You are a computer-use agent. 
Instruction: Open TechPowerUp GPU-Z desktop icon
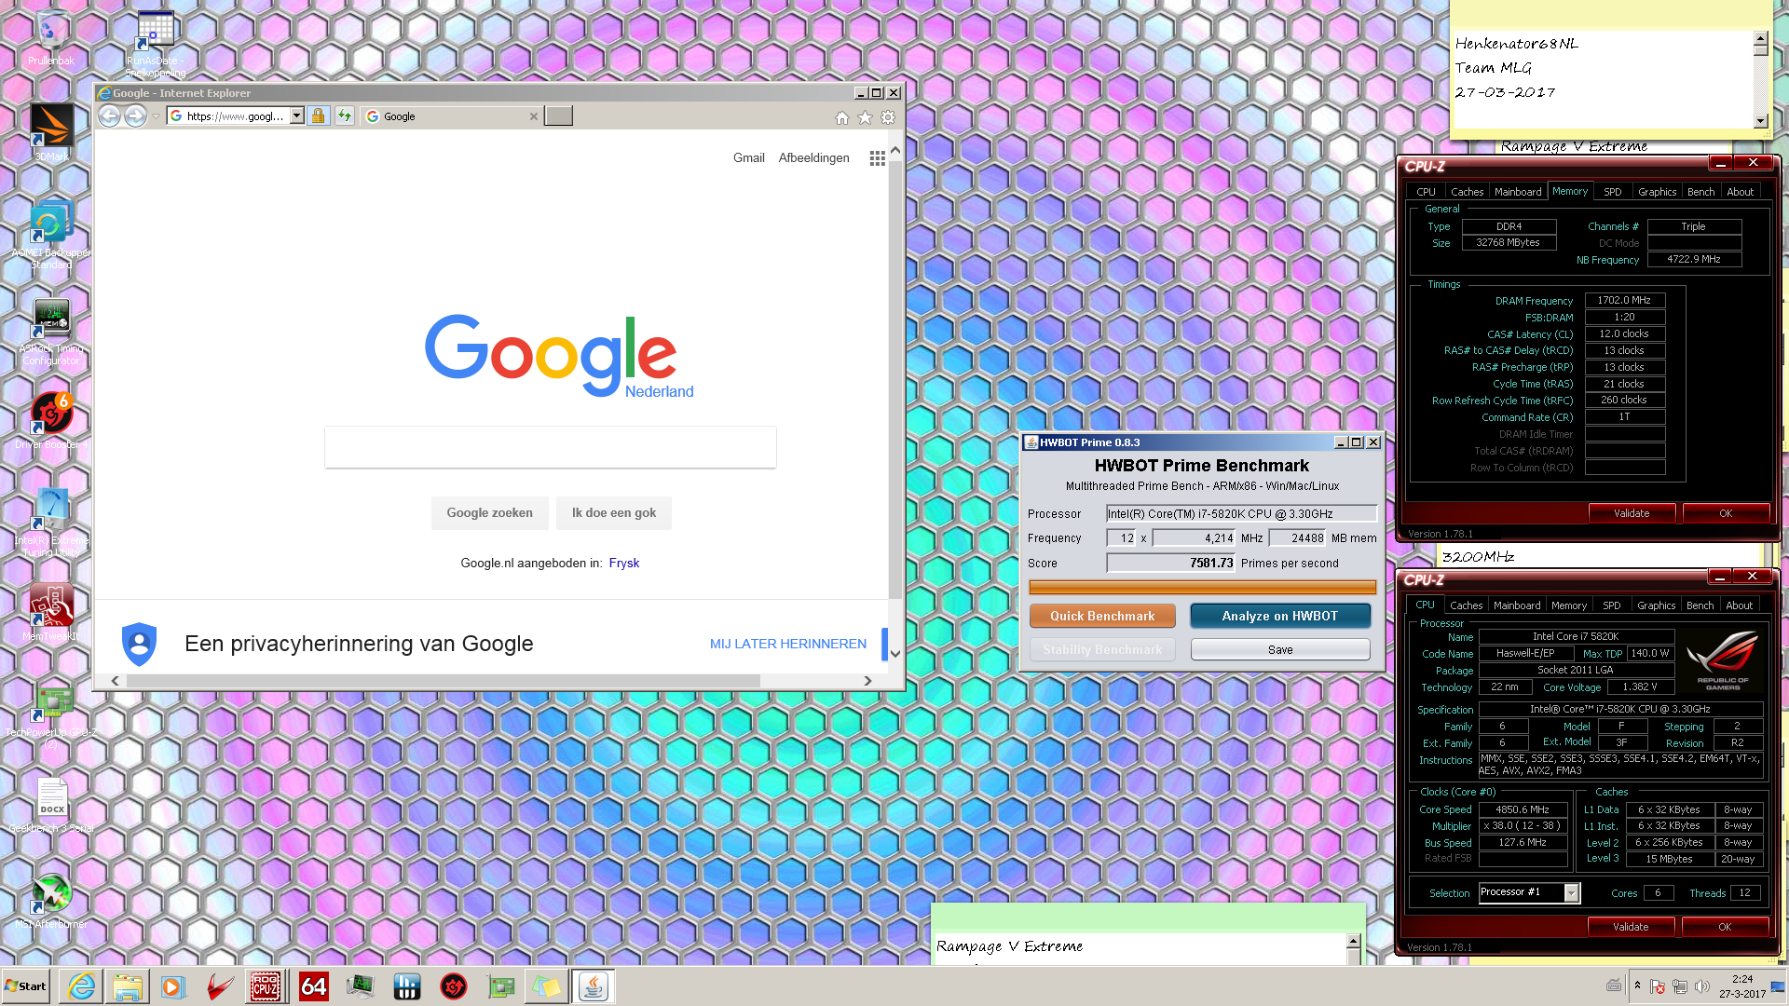coord(51,717)
